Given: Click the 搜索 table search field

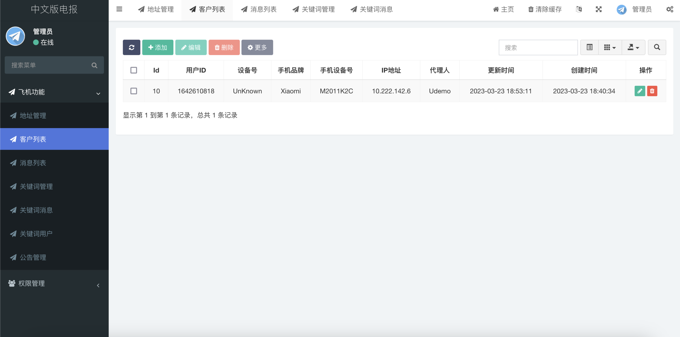Looking at the screenshot, I should click(x=538, y=47).
